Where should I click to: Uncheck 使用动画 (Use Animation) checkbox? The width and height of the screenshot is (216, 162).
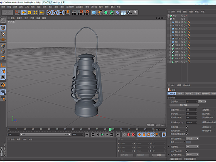pos(187,127)
